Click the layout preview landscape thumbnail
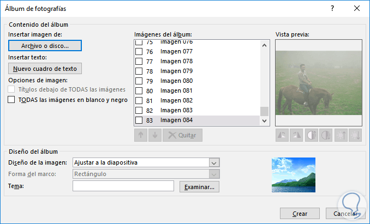Screen dimensions: 370x224 [294, 175]
